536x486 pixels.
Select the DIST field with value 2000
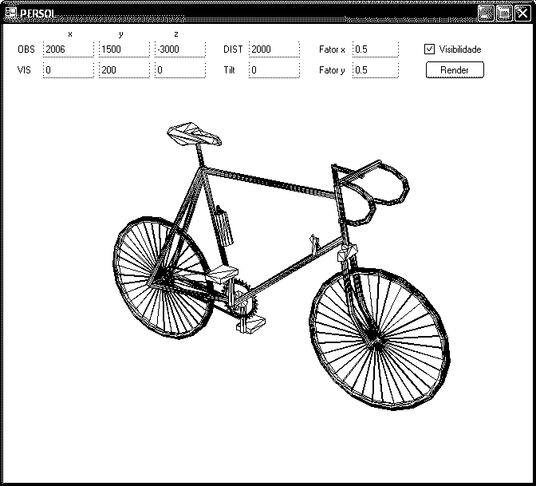(274, 49)
